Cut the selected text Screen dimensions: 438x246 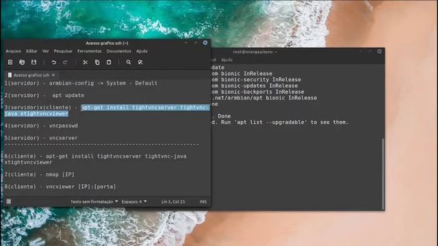click(86, 62)
